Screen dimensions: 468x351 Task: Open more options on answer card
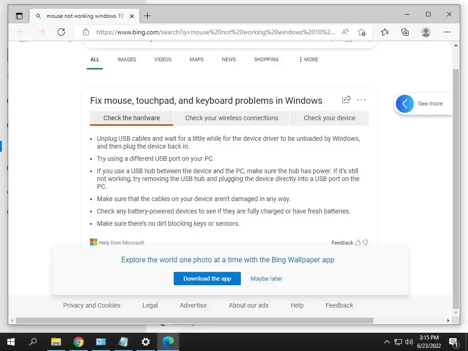click(x=362, y=100)
